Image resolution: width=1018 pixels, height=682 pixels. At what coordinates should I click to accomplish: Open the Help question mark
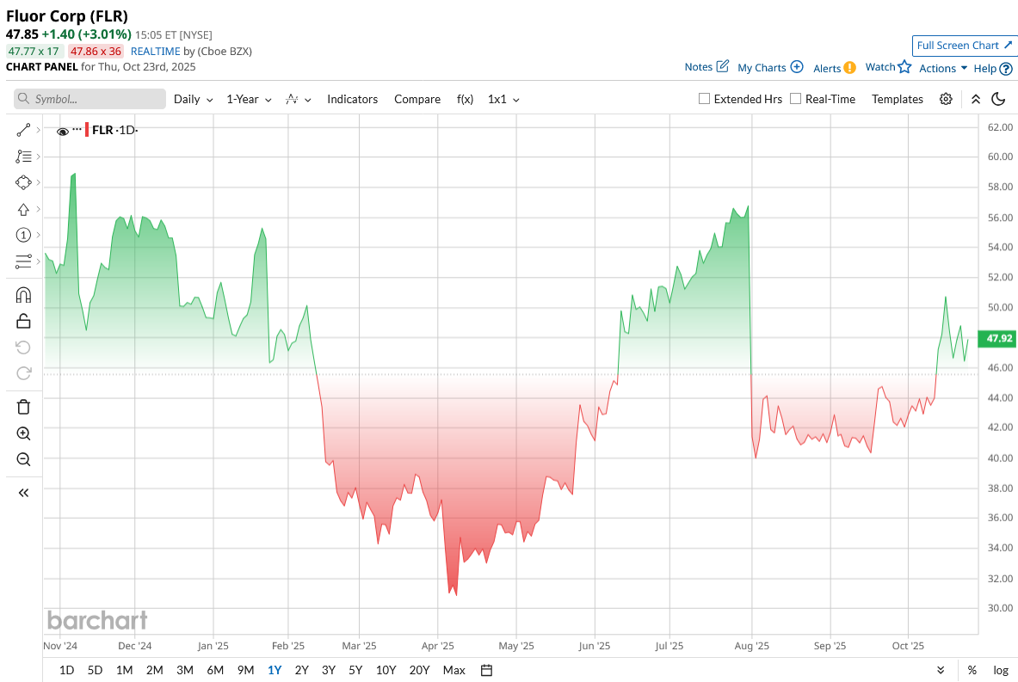click(x=1006, y=68)
